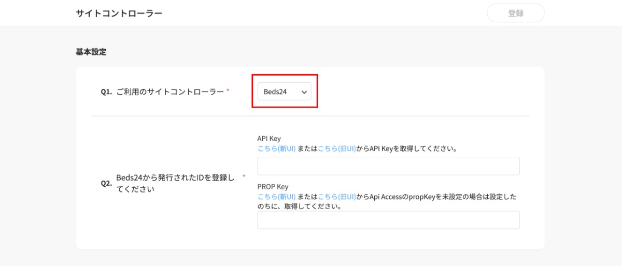The image size is (622, 266).
Task: Click the からAPI Keyを取得してください instruction text
Action: [x=406, y=149]
